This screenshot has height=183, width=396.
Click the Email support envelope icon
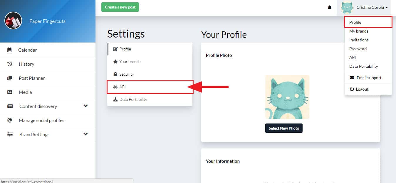[x=352, y=78]
